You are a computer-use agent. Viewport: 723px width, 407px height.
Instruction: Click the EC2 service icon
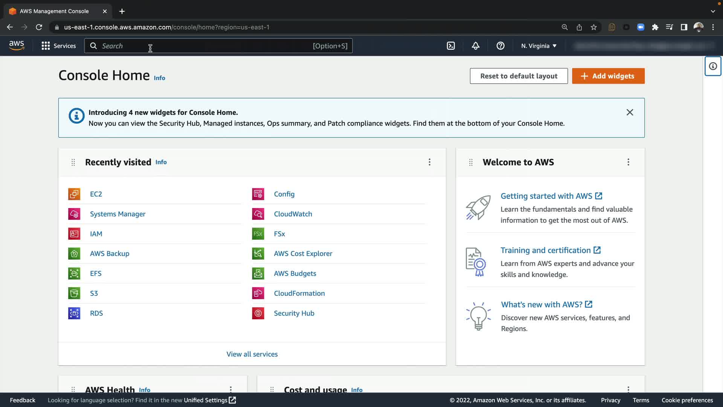(74, 194)
